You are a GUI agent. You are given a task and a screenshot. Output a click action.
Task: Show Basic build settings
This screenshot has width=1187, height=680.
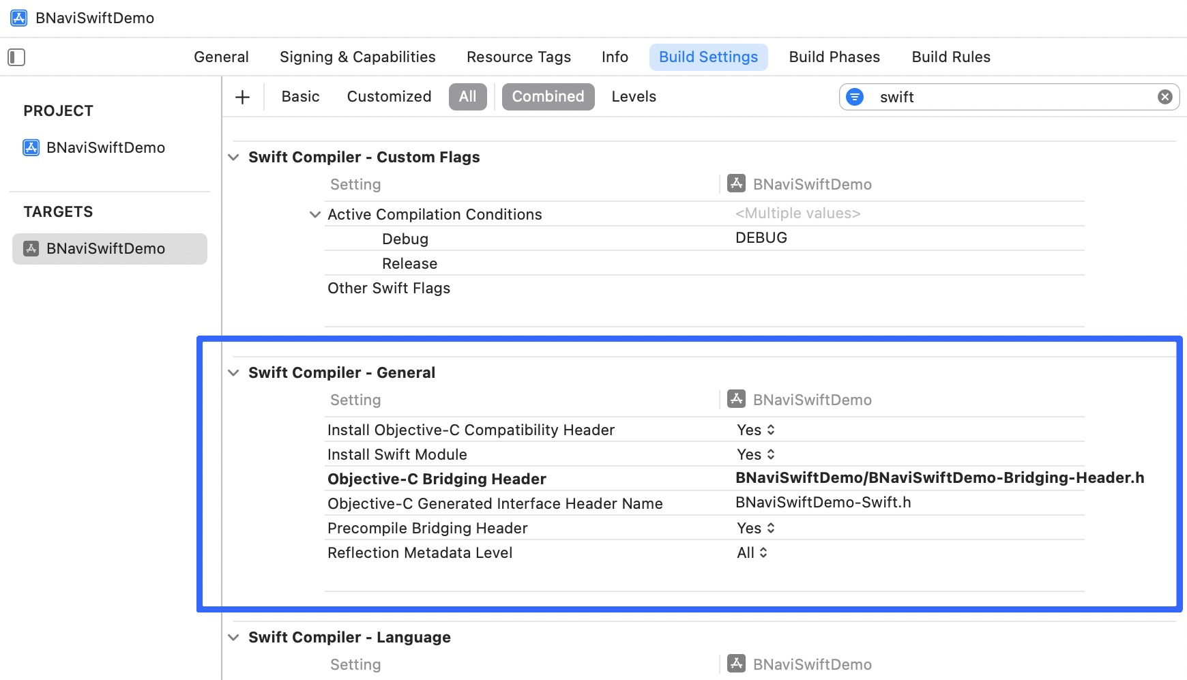click(x=300, y=97)
